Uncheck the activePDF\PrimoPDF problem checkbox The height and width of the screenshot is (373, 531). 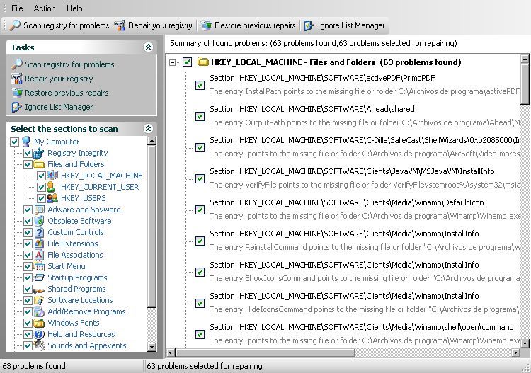[200, 85]
